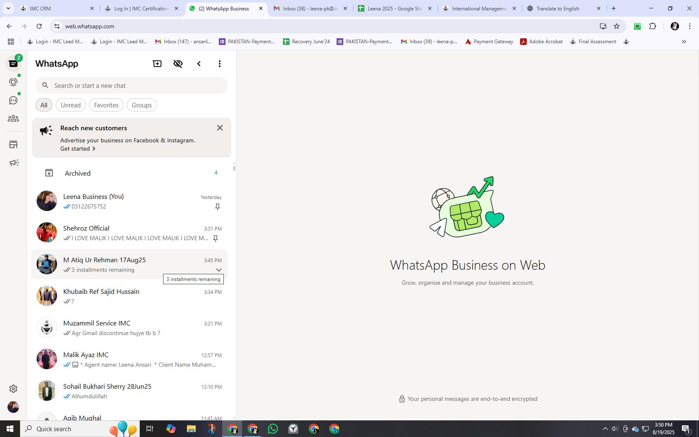
Task: Open the Status updates icon
Action: [13, 82]
